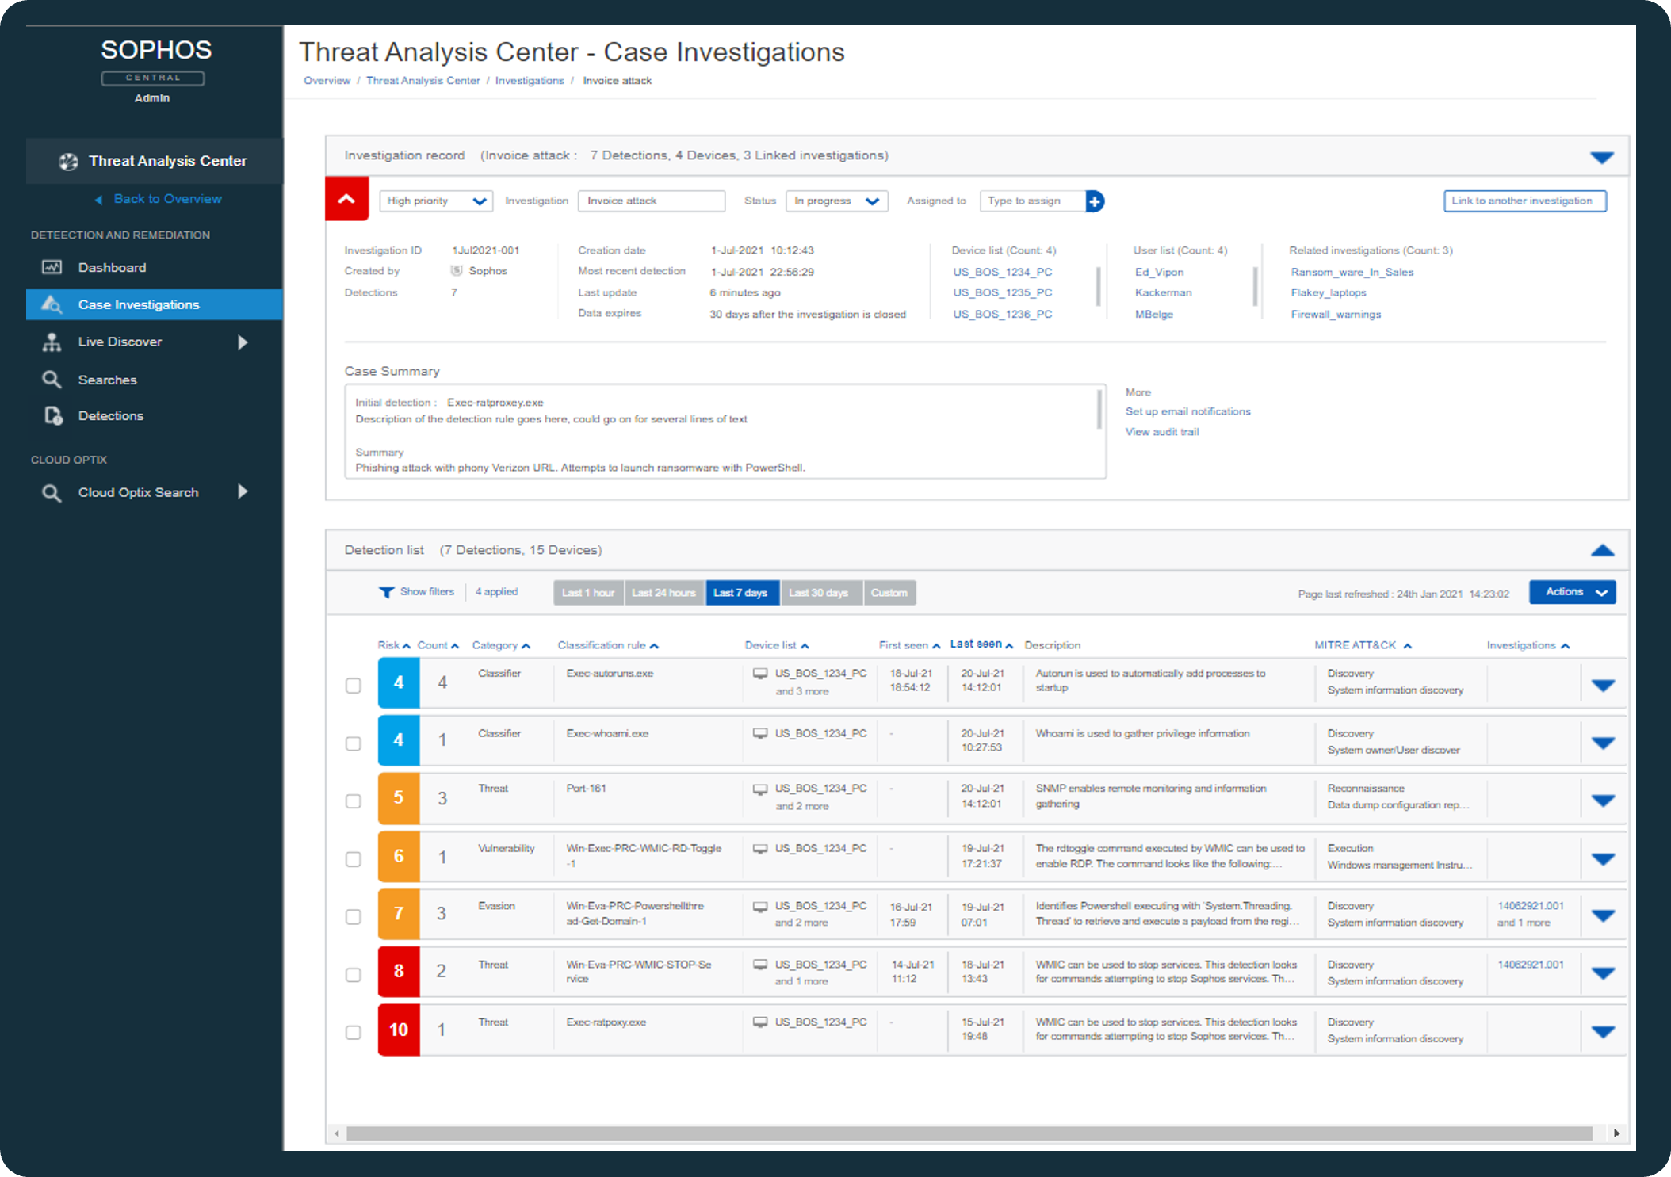Open the Dashboard icon in sidebar

52,267
